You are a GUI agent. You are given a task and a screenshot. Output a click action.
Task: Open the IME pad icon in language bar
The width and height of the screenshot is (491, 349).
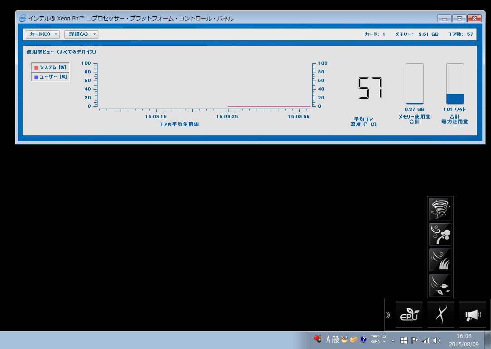tap(345, 339)
